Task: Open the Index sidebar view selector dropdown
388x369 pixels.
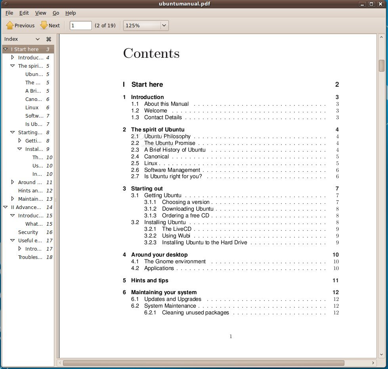Action: pos(38,39)
